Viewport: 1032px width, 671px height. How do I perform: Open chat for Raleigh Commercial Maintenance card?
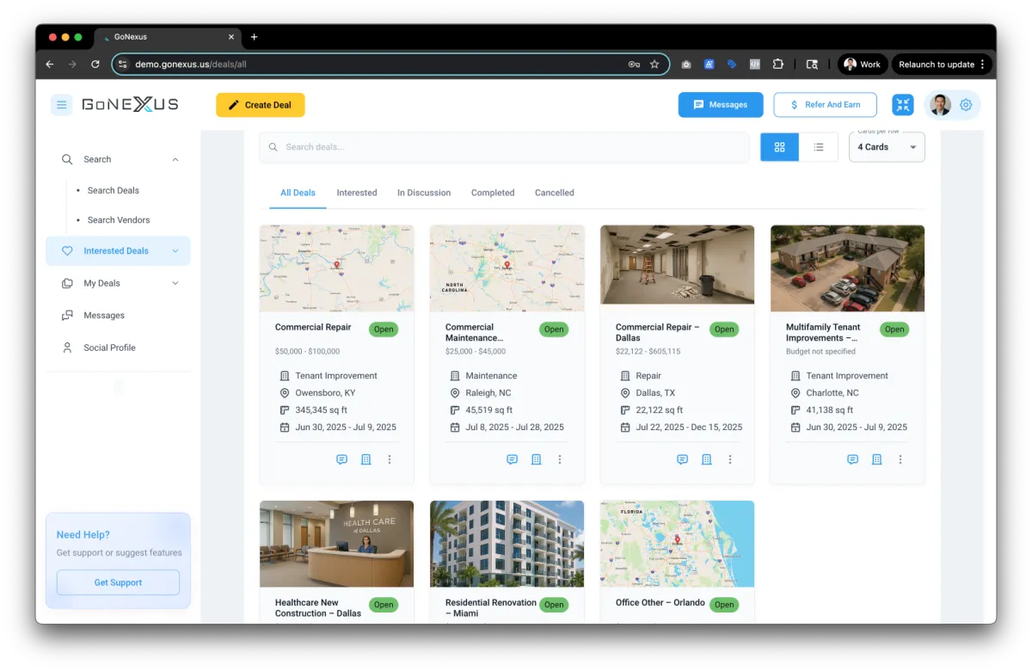(x=512, y=459)
